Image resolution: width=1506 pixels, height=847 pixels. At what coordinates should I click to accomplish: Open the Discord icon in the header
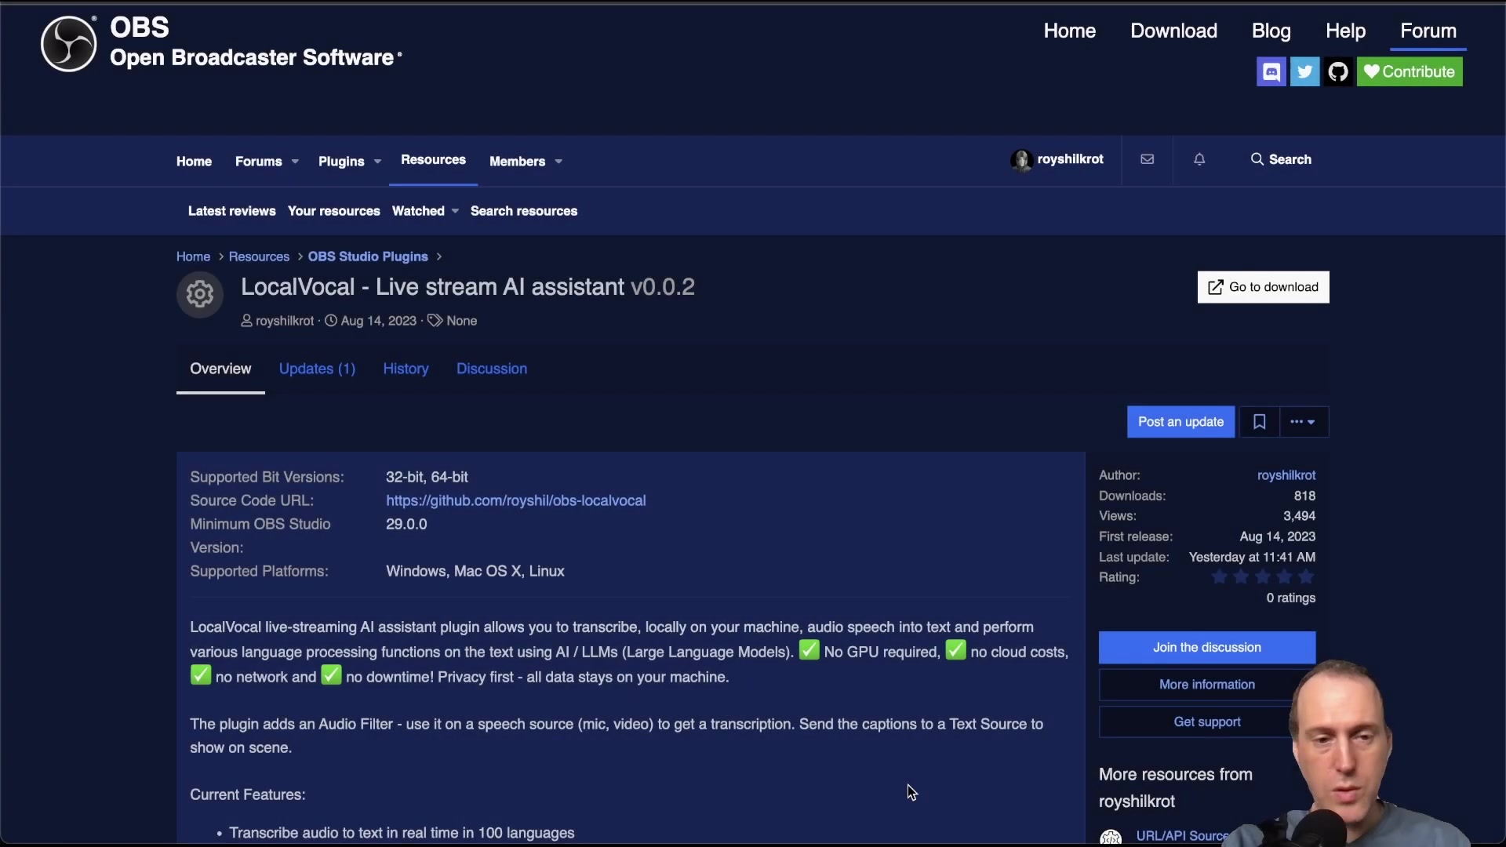point(1271,71)
